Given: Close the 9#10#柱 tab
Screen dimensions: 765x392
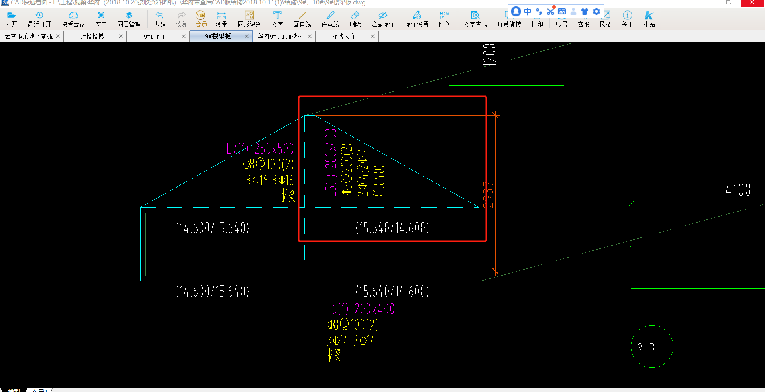Looking at the screenshot, I should click(x=184, y=36).
